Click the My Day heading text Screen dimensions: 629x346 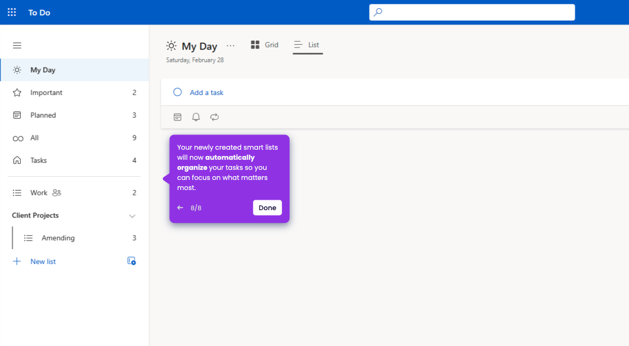(199, 46)
